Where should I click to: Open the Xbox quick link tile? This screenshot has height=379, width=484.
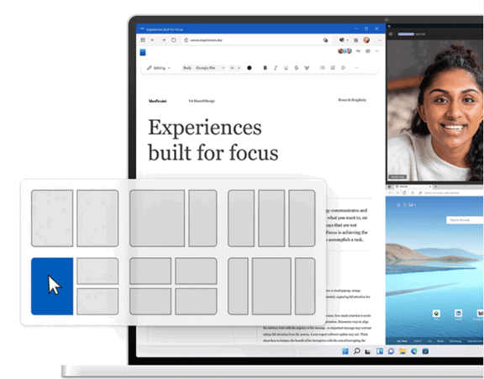[436, 314]
